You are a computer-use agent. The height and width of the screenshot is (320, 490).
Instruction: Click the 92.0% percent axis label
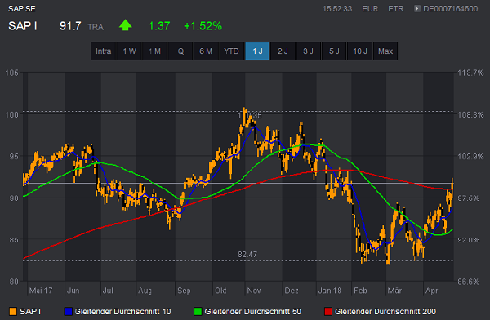[469, 240]
